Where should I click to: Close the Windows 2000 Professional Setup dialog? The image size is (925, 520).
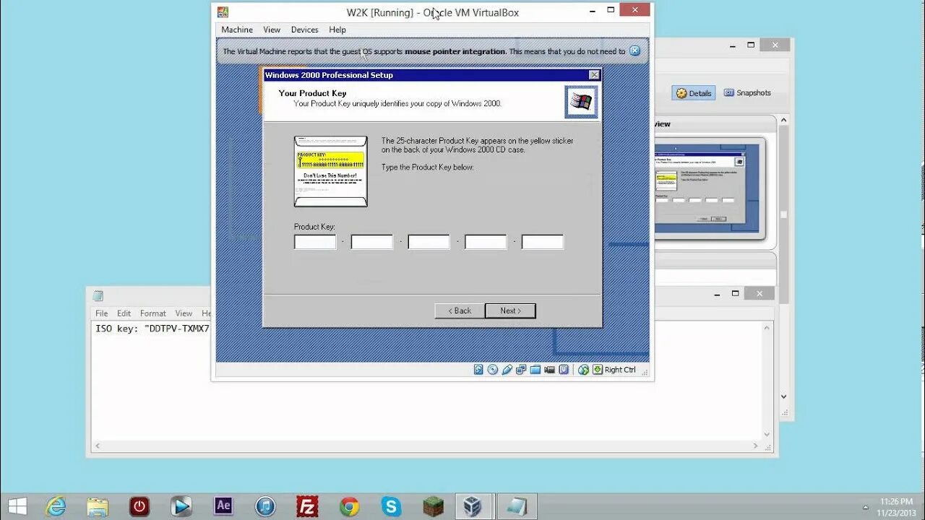tap(594, 75)
